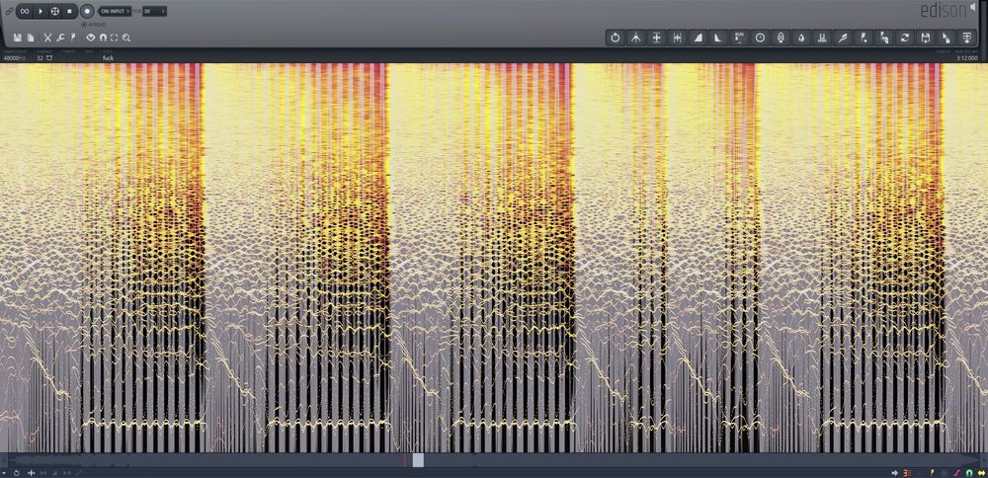Viewport: 988px width, 478px height.
Task: Open the select bracket menu icon
Action: (x=114, y=38)
